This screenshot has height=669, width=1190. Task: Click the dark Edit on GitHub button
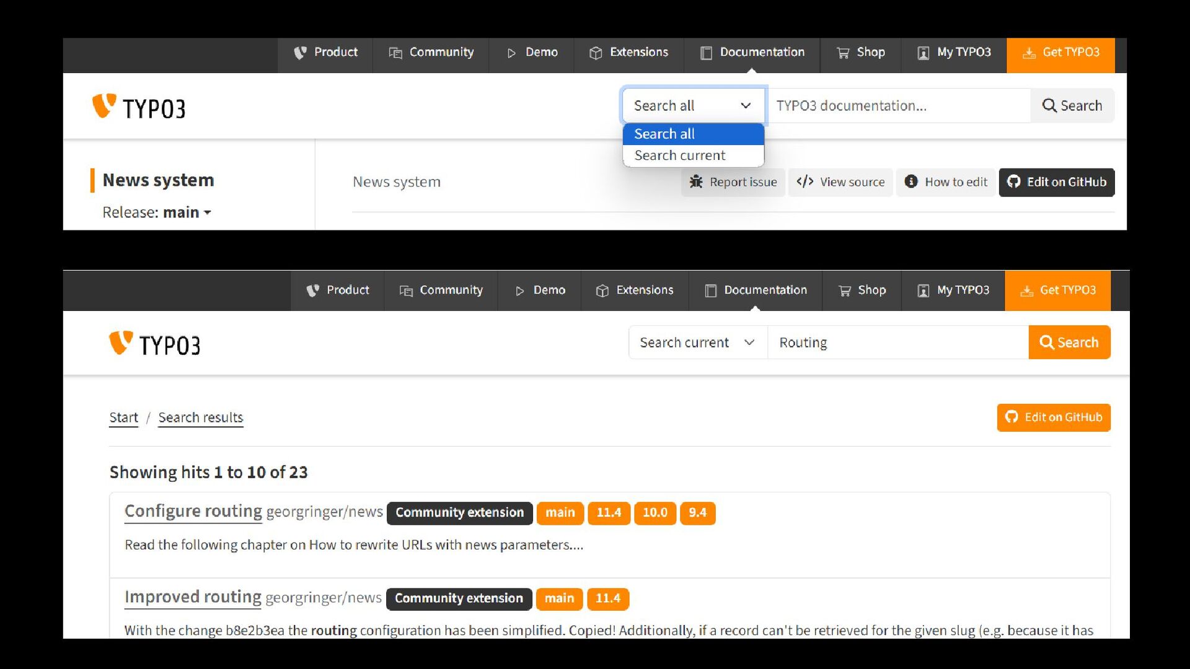pyautogui.click(x=1057, y=182)
